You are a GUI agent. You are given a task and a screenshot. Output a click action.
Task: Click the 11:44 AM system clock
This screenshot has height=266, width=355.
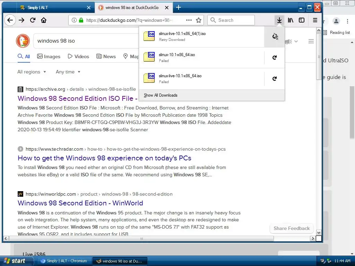[342, 261]
